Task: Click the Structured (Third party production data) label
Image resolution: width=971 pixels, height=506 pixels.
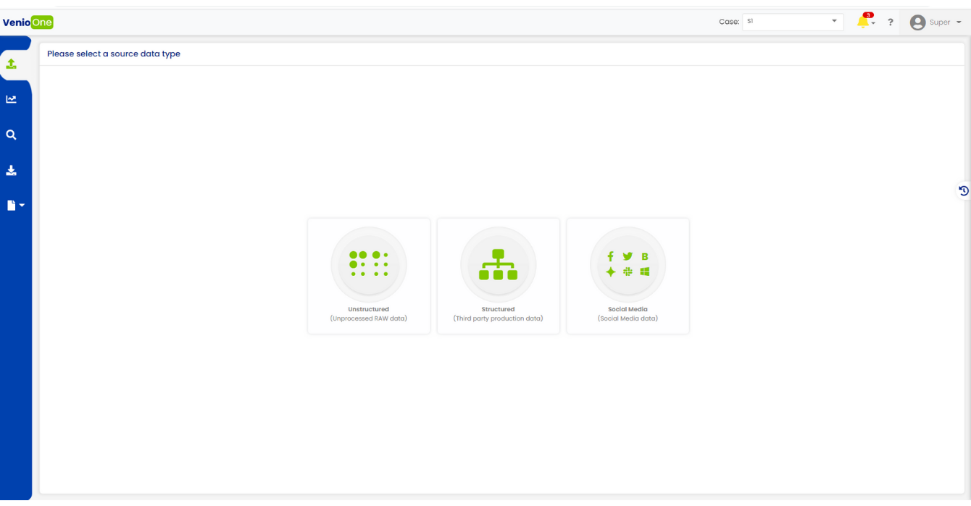Action: tap(499, 314)
